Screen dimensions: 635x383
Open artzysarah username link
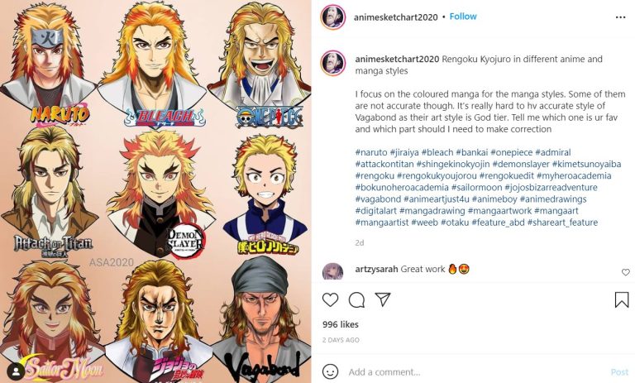click(376, 269)
